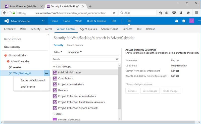Open the Code hub
The width and height of the screenshot is (201, 124).
click(x=67, y=21)
